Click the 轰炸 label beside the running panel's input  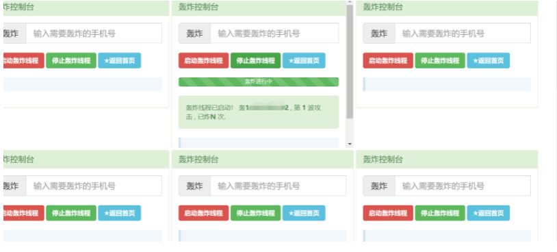coord(194,34)
